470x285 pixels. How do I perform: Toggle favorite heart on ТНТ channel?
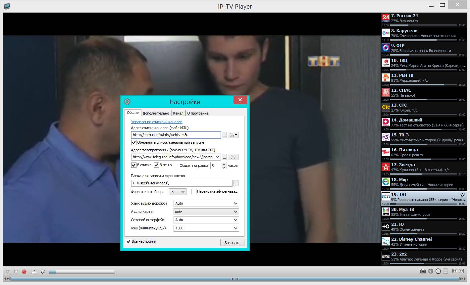(463, 195)
